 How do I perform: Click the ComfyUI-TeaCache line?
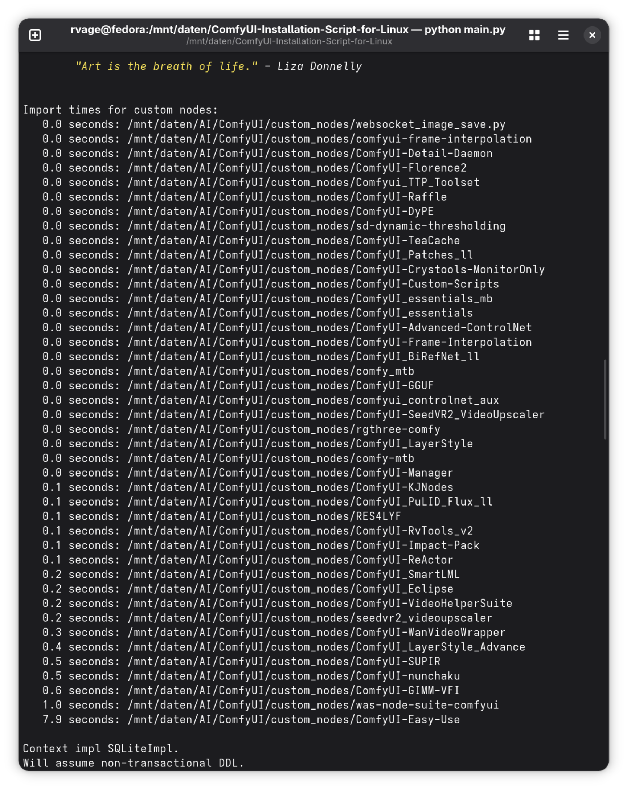251,240
